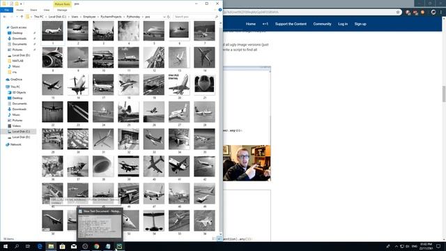
Task: Refresh the Explorer folder view
Action: [x=169, y=17]
